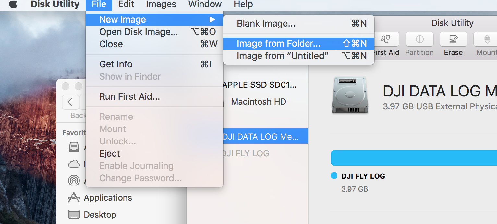Choose Image from Folder… option
The height and width of the screenshot is (224, 497).
coord(299,44)
